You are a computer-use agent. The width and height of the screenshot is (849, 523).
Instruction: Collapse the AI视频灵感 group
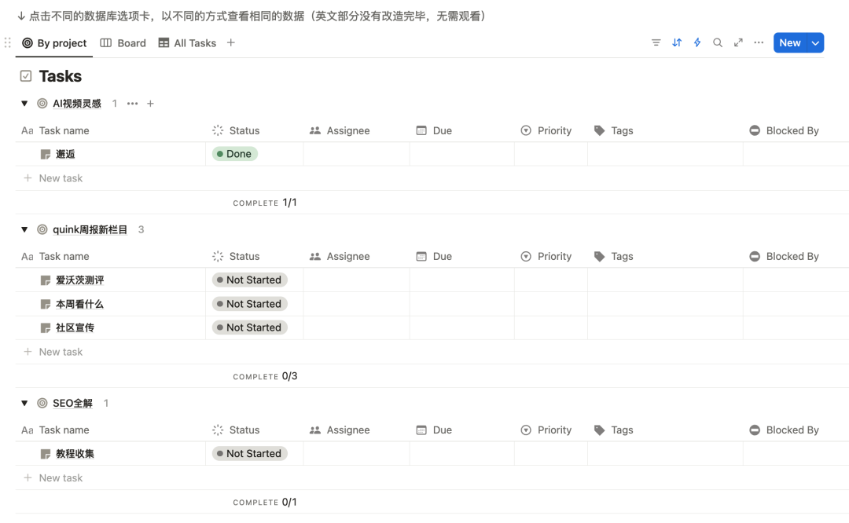(x=24, y=104)
